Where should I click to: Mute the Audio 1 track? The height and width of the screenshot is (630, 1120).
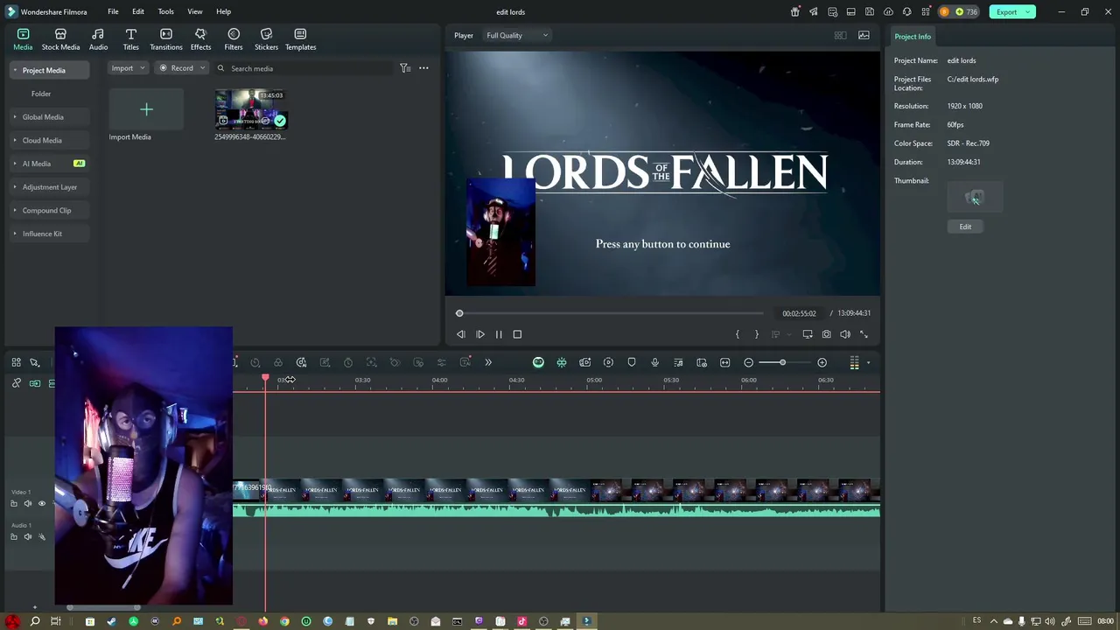tap(27, 536)
